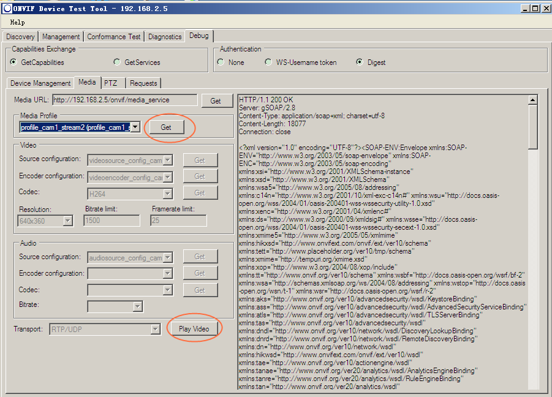This screenshot has width=552, height=397.
Task: Click Get button next to Media URL
Action: pyautogui.click(x=216, y=100)
